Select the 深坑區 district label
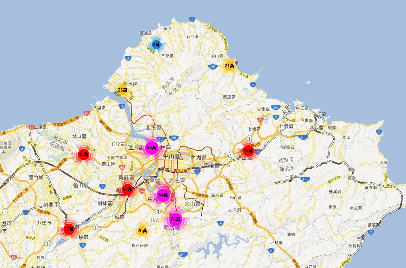 pyautogui.click(x=217, y=195)
